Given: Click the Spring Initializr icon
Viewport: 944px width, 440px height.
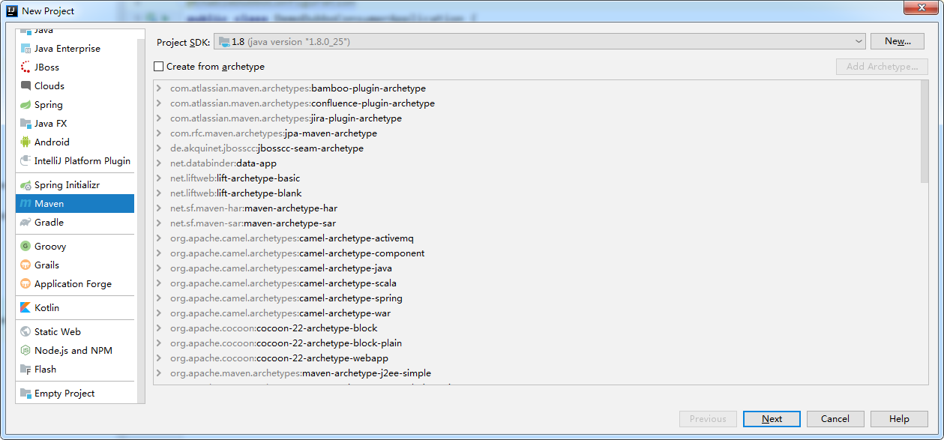Looking at the screenshot, I should click(26, 185).
